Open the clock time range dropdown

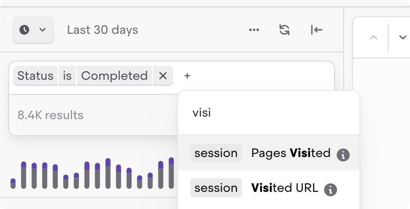pyautogui.click(x=33, y=30)
